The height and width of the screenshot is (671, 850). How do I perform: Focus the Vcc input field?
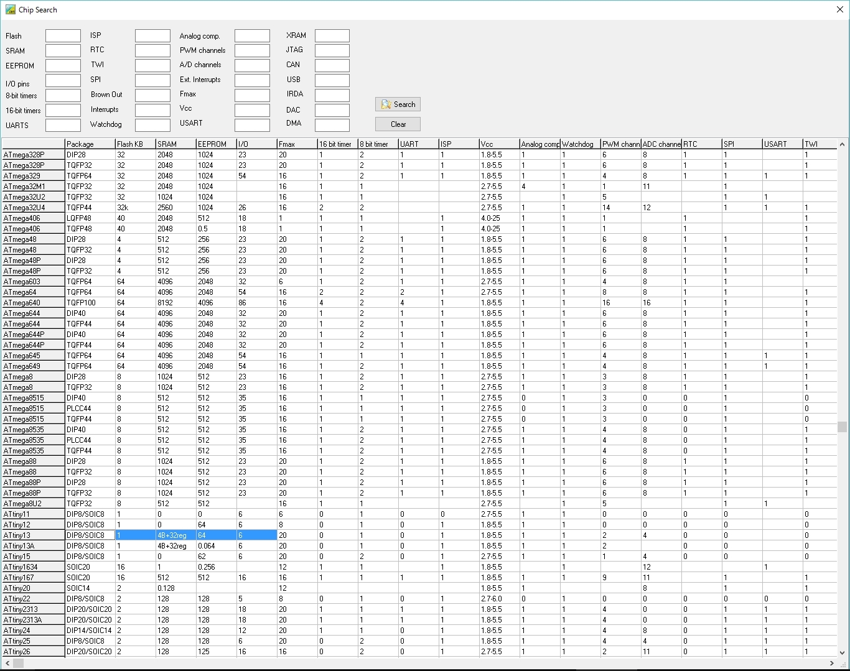pos(252,111)
